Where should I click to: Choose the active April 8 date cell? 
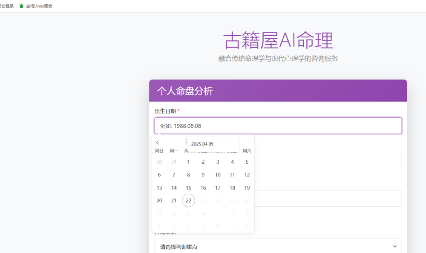[189, 175]
